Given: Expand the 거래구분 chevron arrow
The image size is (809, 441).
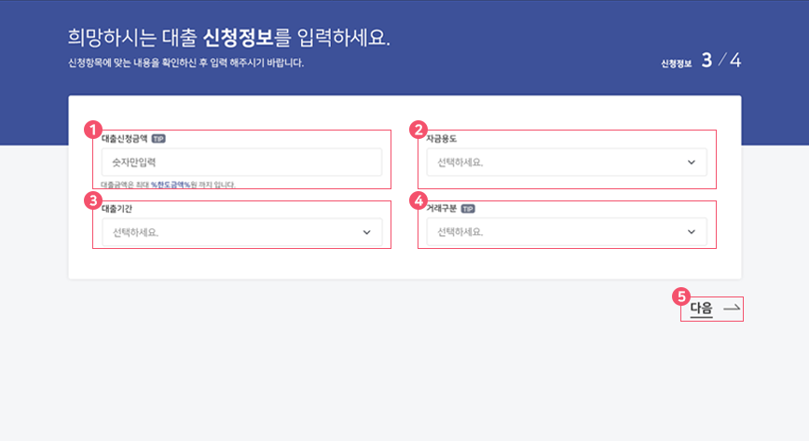Looking at the screenshot, I should coord(691,232).
